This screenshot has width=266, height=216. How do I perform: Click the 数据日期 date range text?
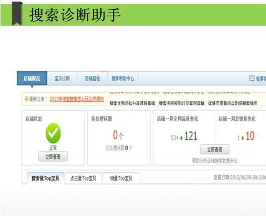[x=240, y=177]
